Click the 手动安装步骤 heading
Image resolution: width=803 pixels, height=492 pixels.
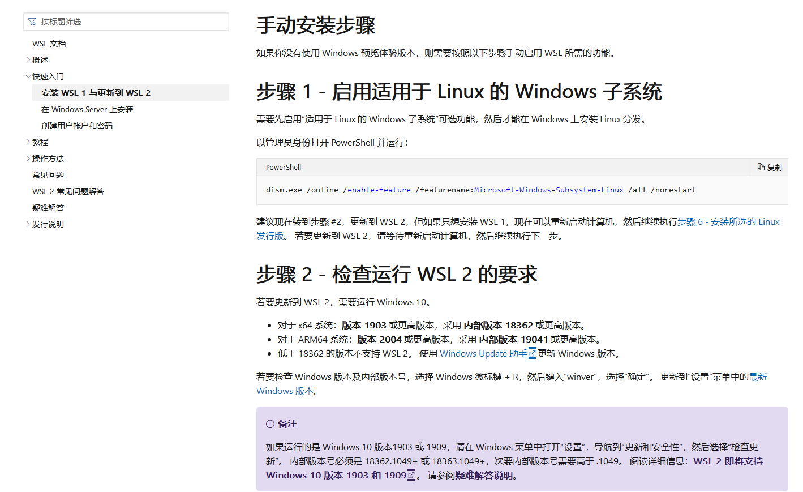pos(316,25)
